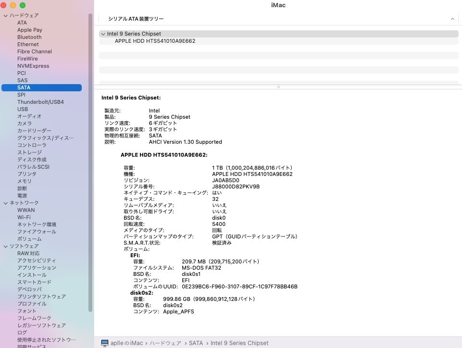Open ログ in the sidebar
The image size is (462, 348).
(x=22, y=333)
